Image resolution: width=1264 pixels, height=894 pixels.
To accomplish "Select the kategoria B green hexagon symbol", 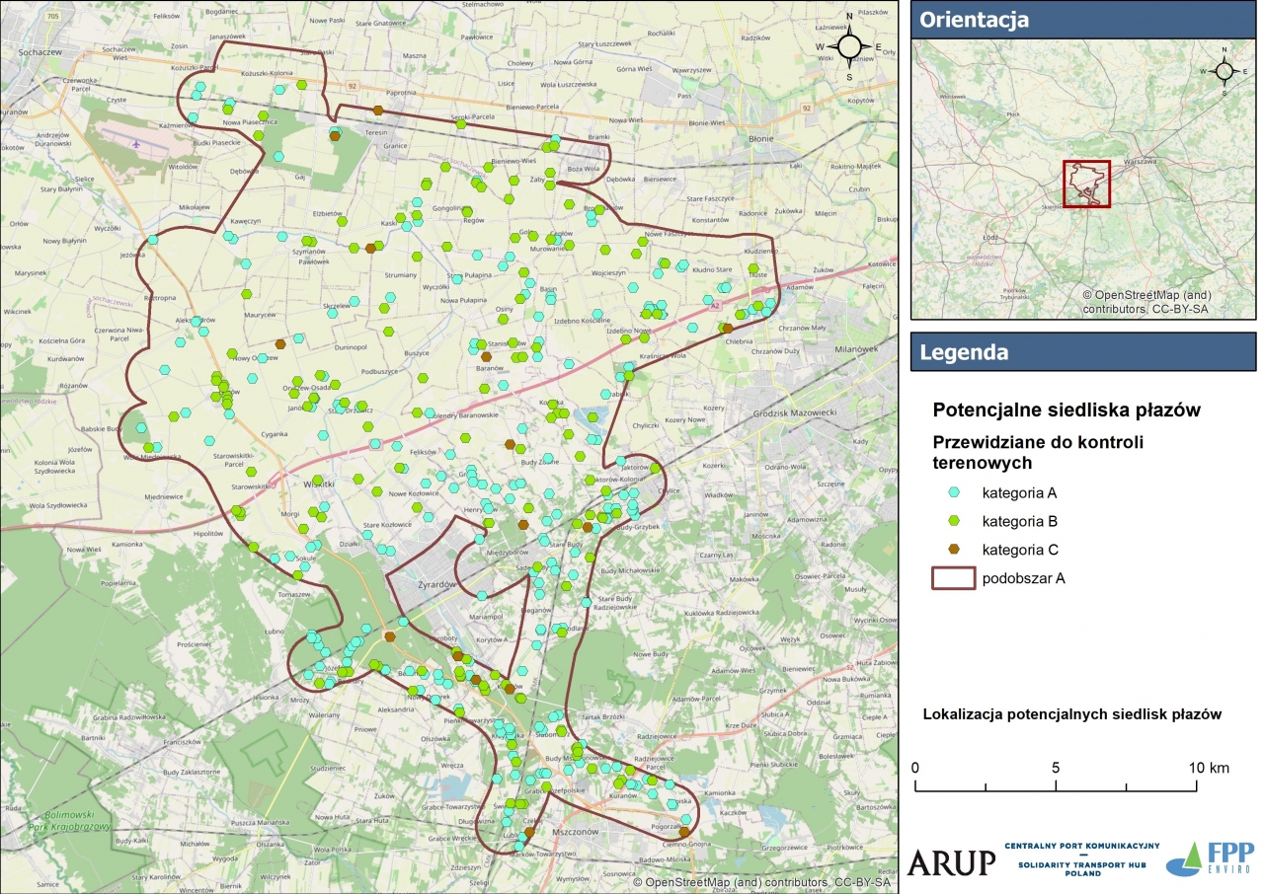I will [x=954, y=521].
